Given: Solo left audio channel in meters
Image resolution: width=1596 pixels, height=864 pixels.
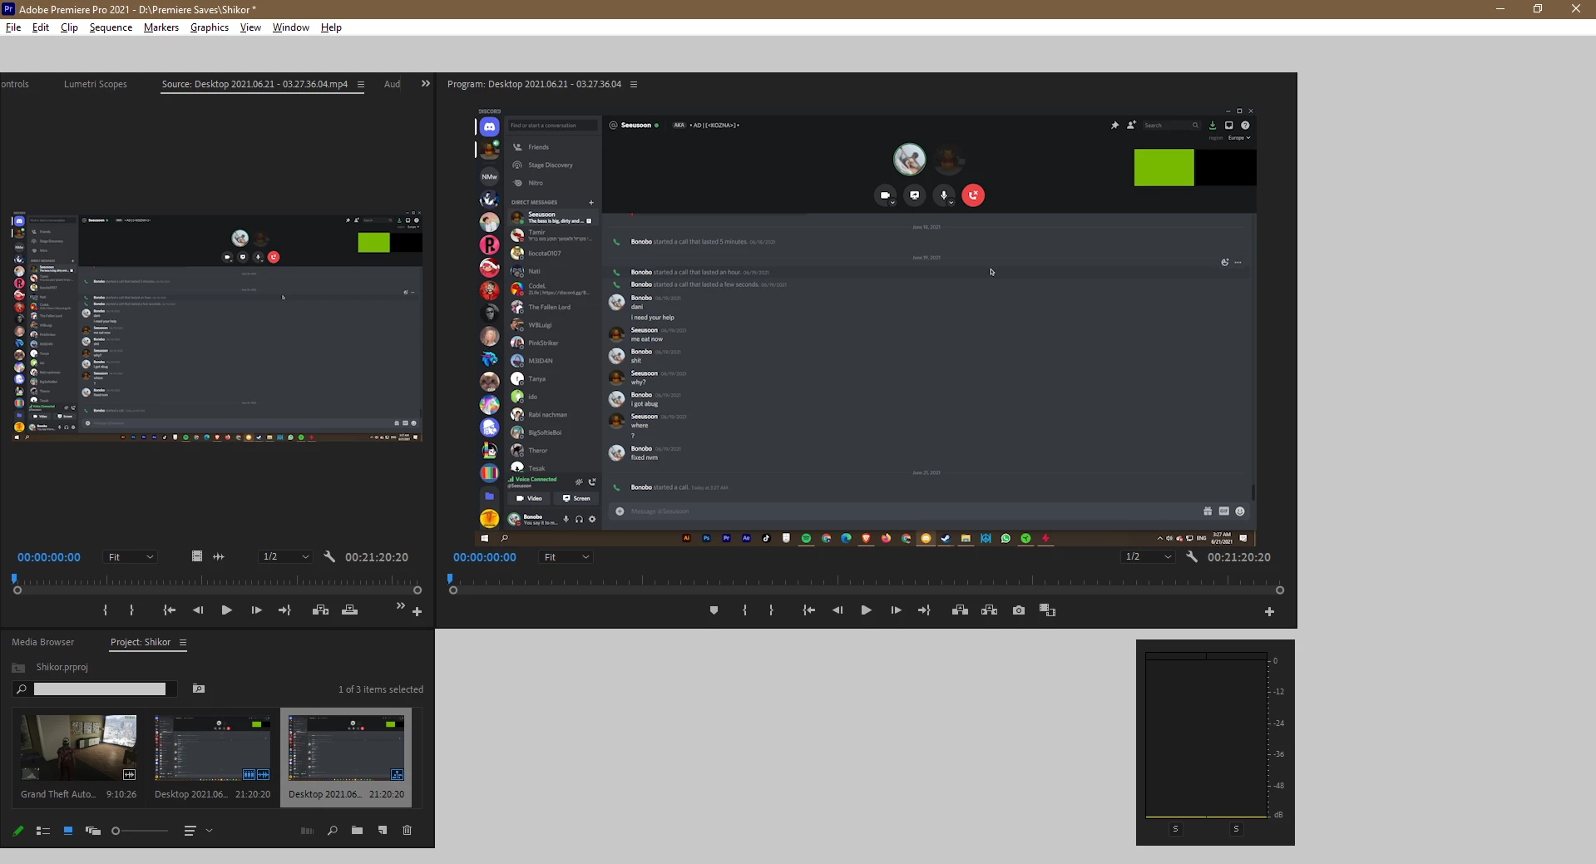Looking at the screenshot, I should click(x=1175, y=829).
